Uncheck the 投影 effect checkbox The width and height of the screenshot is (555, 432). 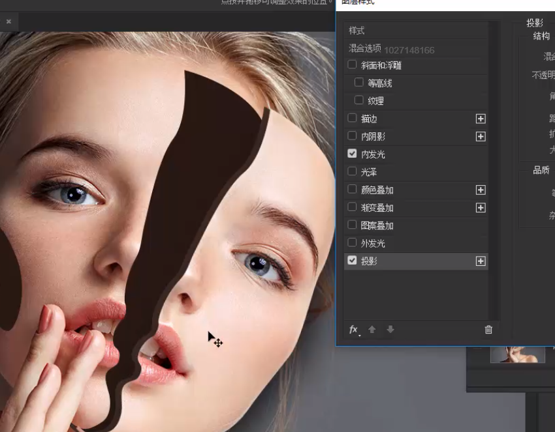click(x=352, y=261)
